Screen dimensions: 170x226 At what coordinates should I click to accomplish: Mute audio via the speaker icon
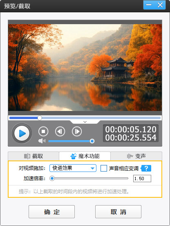(x=42, y=141)
